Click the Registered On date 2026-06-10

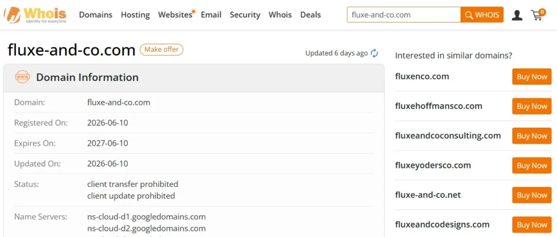(x=108, y=123)
